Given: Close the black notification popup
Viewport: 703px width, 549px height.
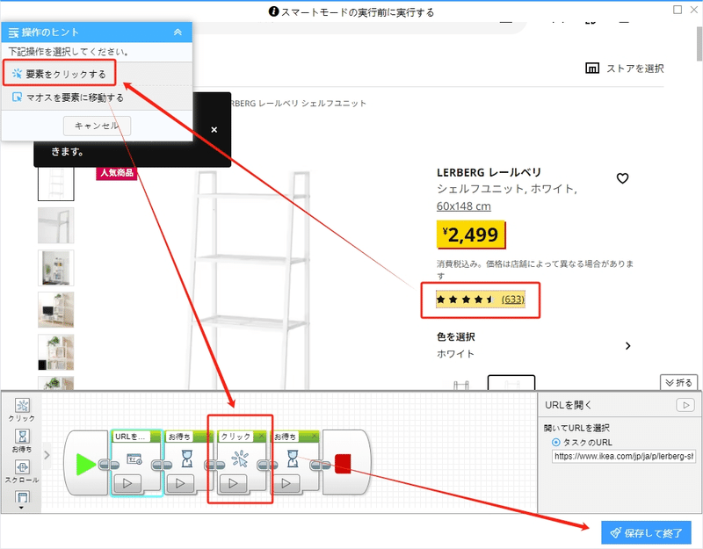Looking at the screenshot, I should click(x=214, y=129).
